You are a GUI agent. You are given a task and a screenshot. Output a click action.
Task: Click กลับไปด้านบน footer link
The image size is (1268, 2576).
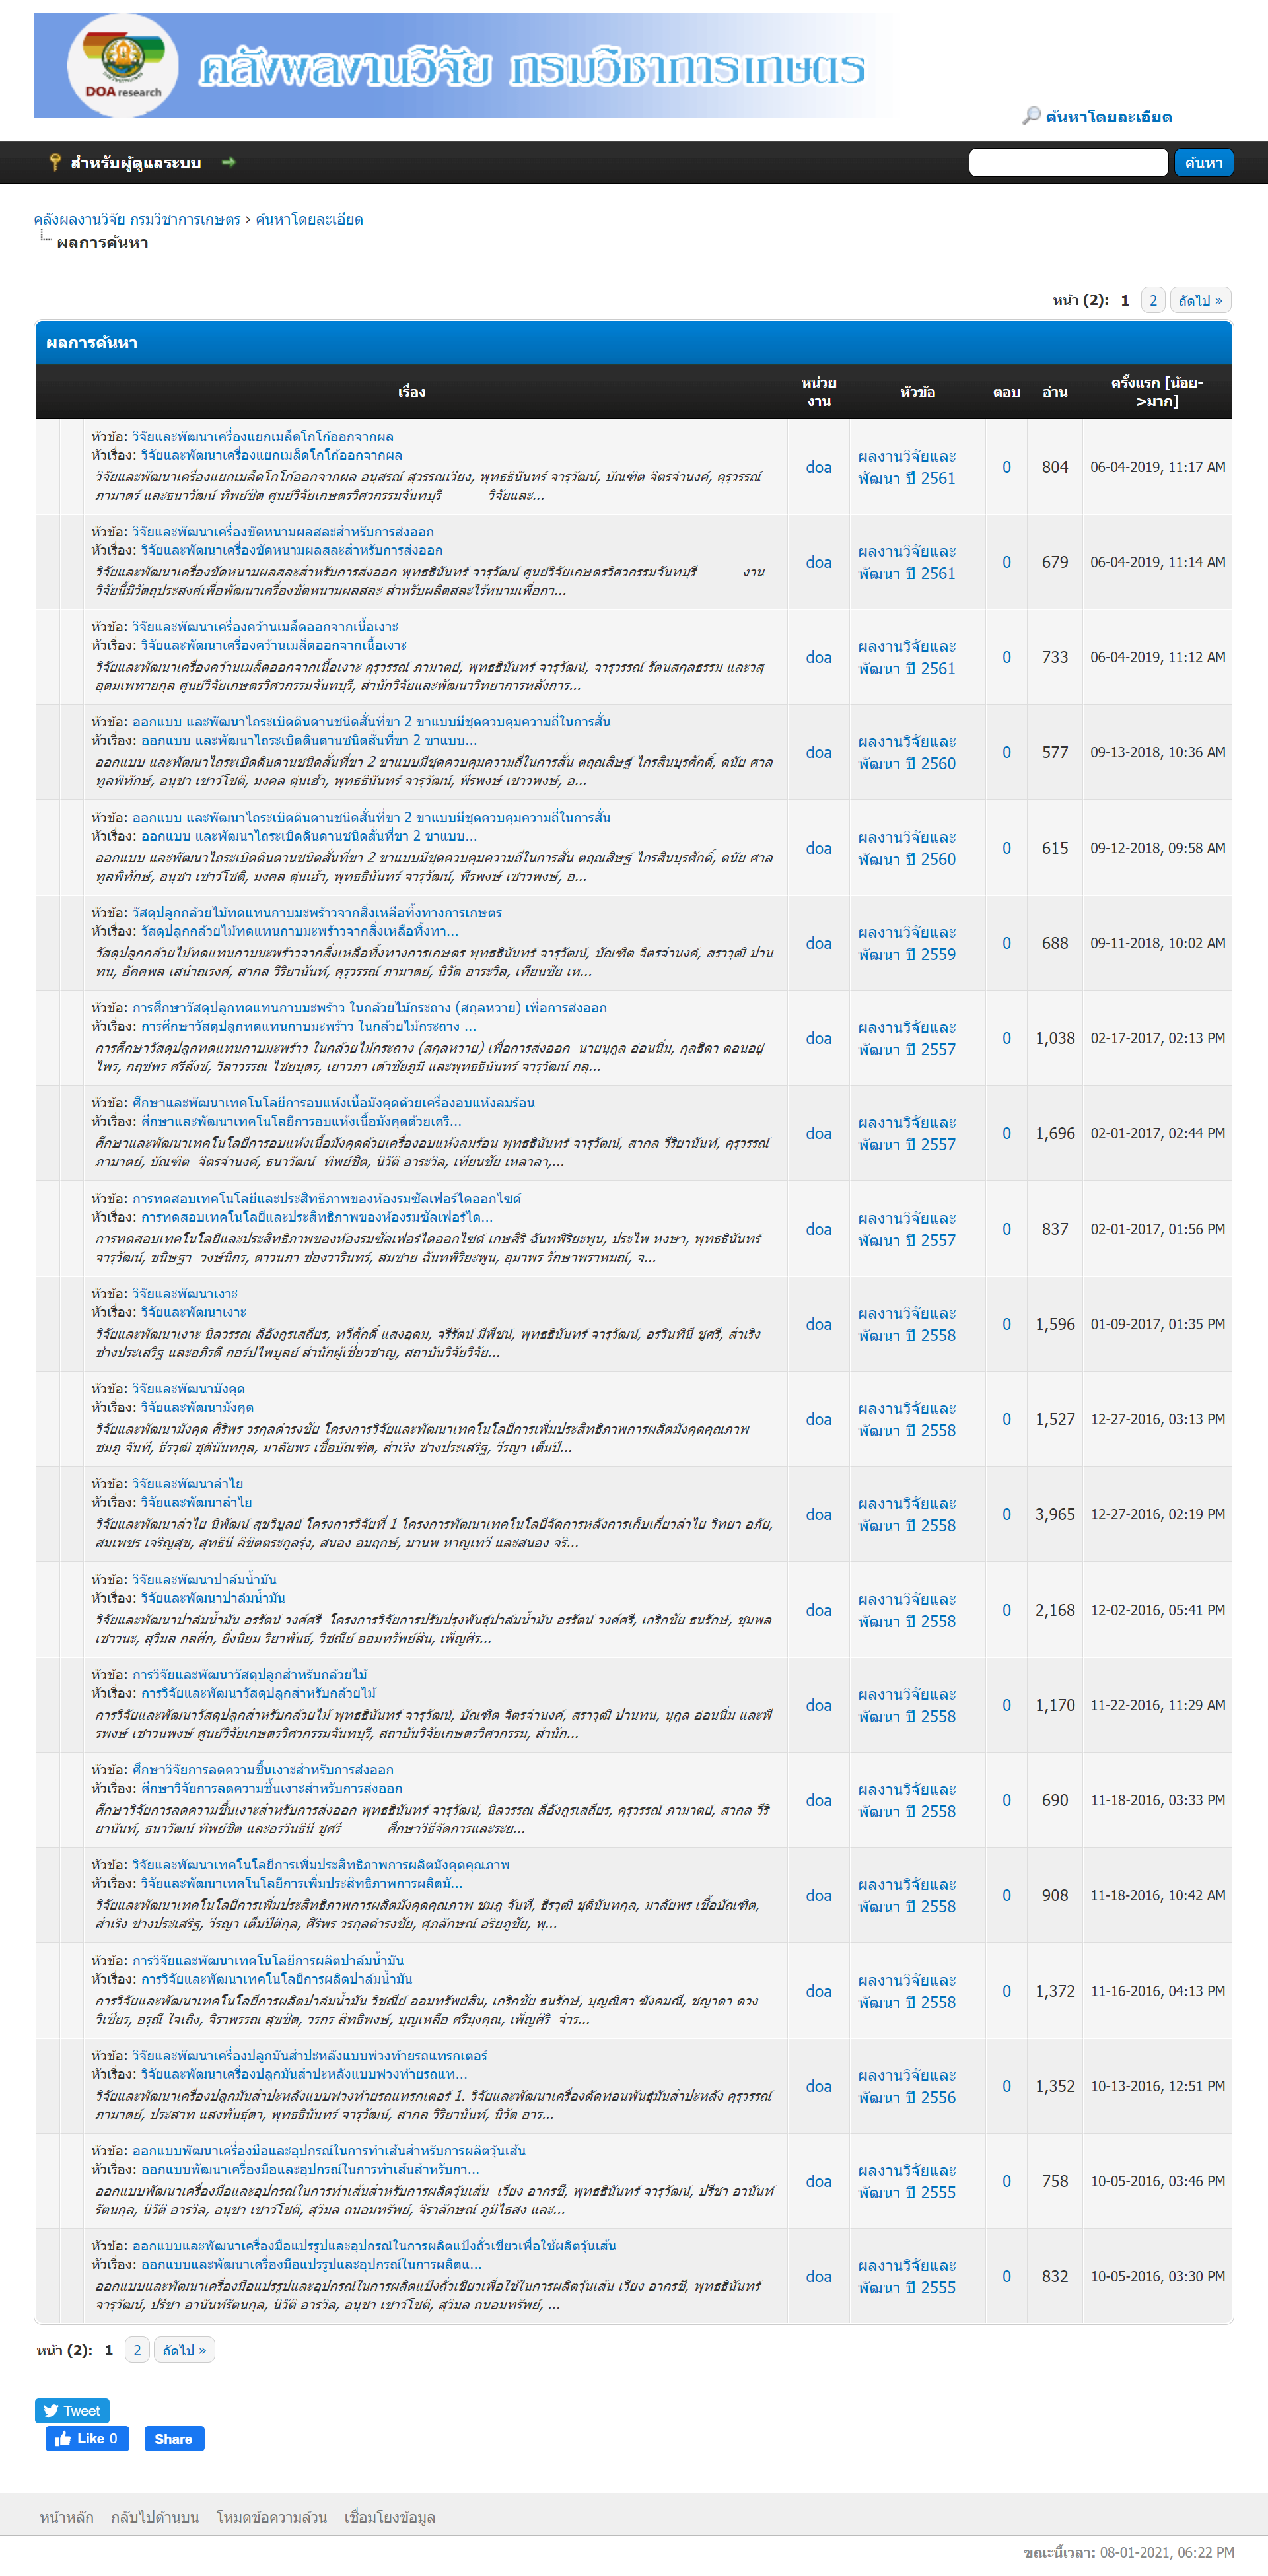[x=155, y=2517]
